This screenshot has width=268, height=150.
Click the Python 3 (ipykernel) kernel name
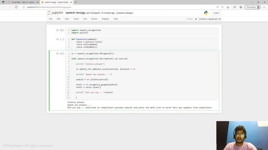(209, 19)
